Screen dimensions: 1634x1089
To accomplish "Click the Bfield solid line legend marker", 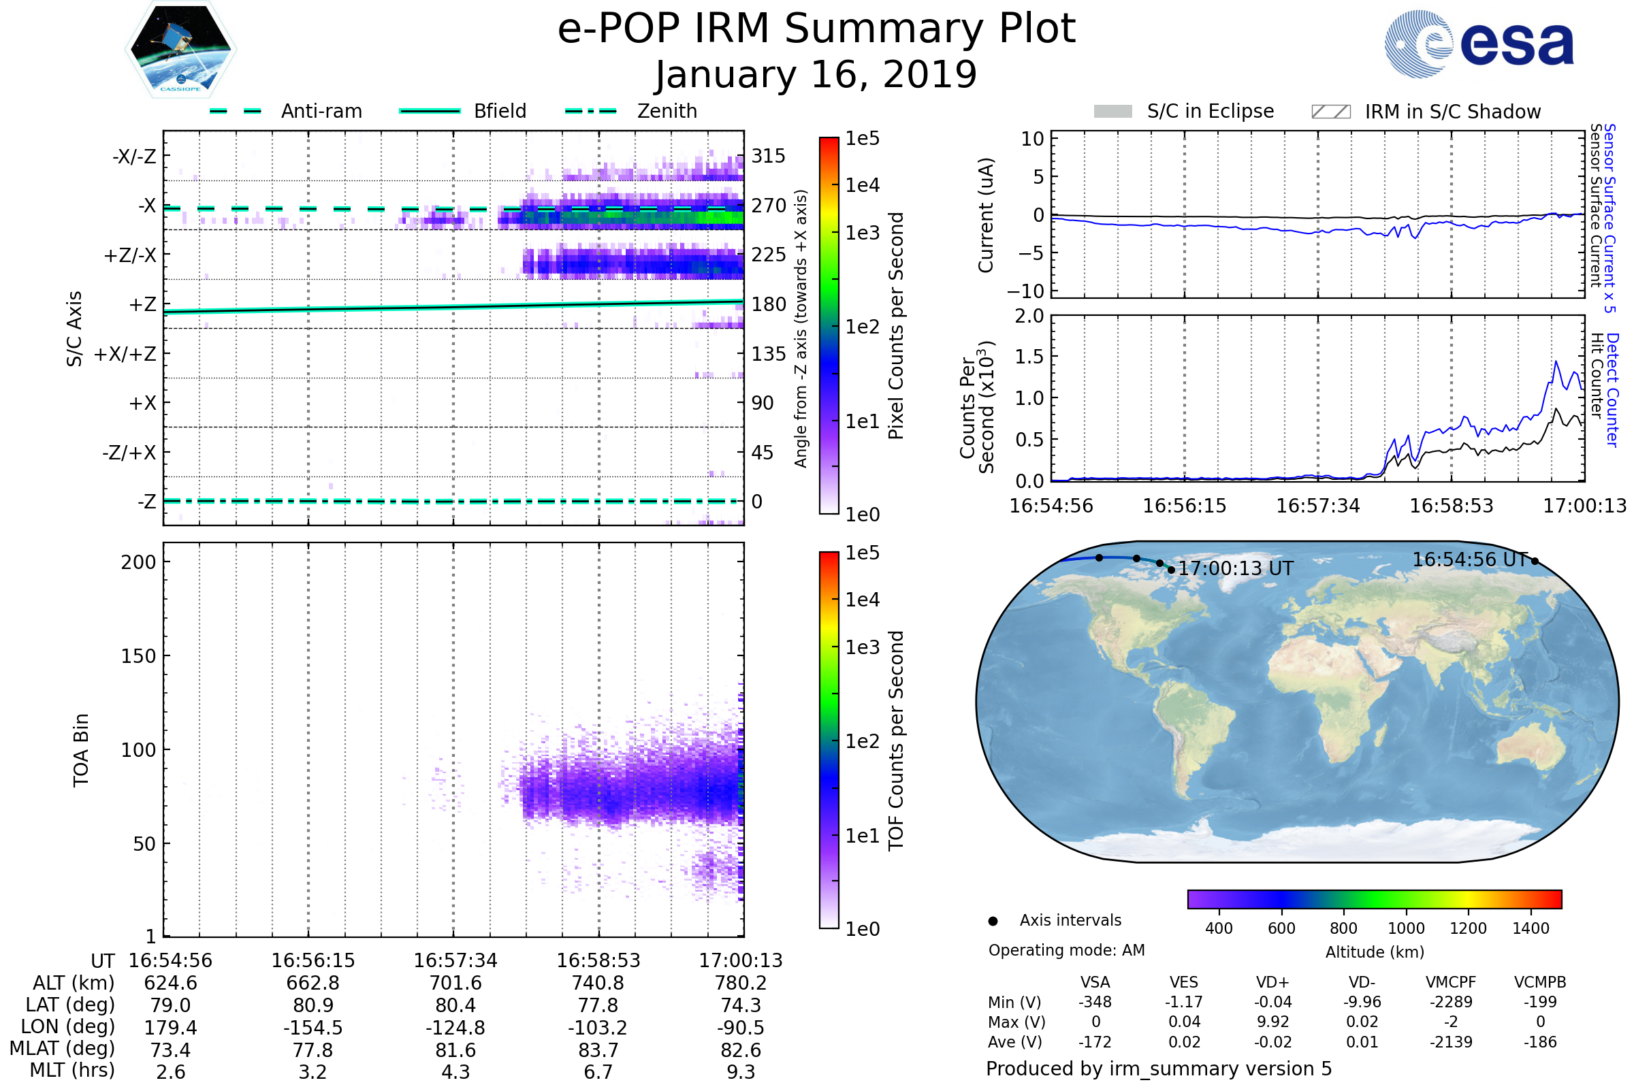I will click(430, 111).
